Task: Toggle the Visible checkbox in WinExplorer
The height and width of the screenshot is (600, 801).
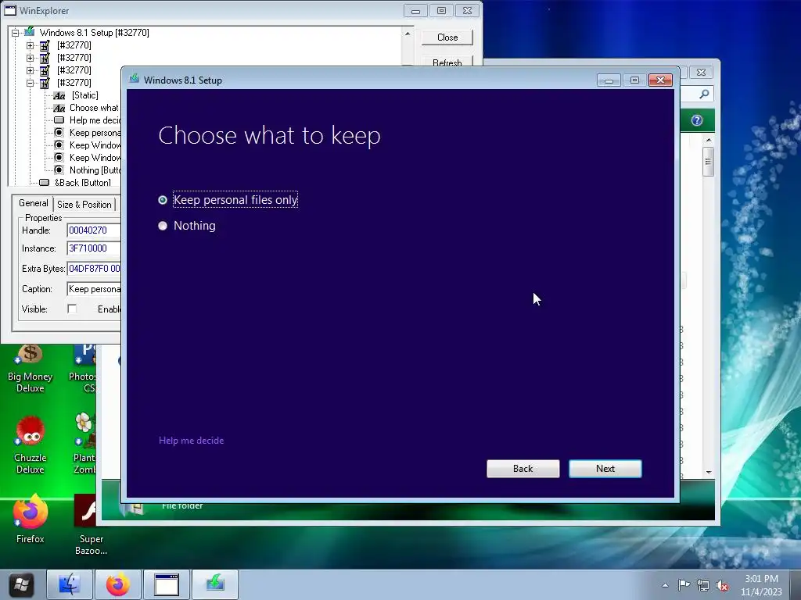Action: (72, 309)
